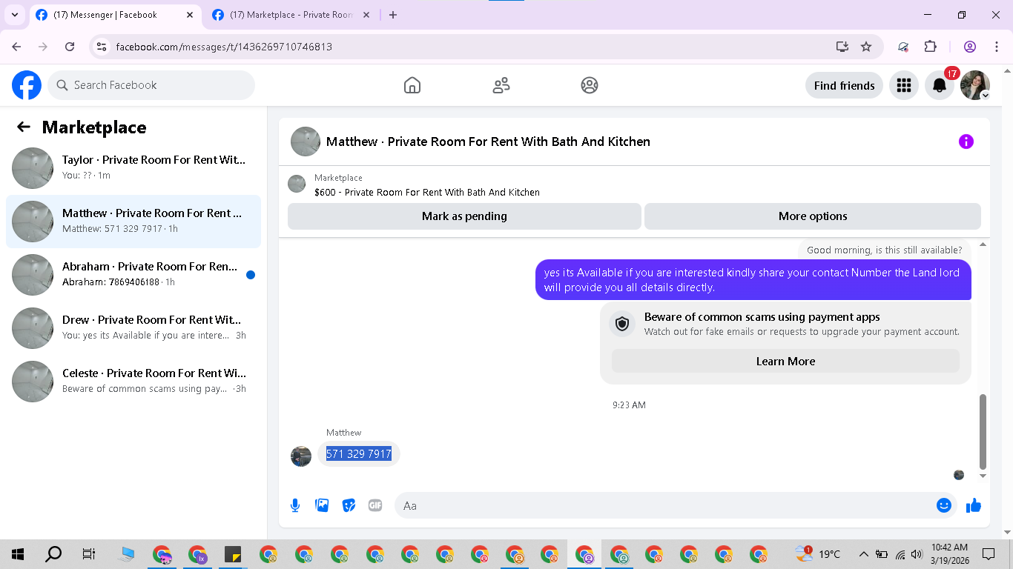Open conversation information purple icon

(966, 142)
